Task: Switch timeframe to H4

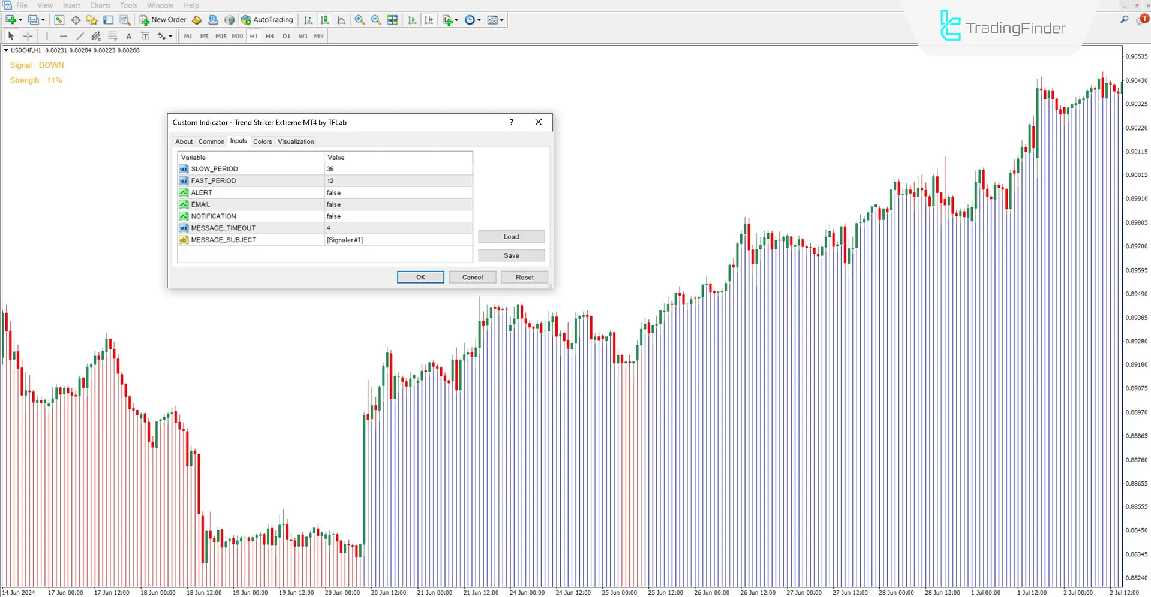Action: coord(269,36)
